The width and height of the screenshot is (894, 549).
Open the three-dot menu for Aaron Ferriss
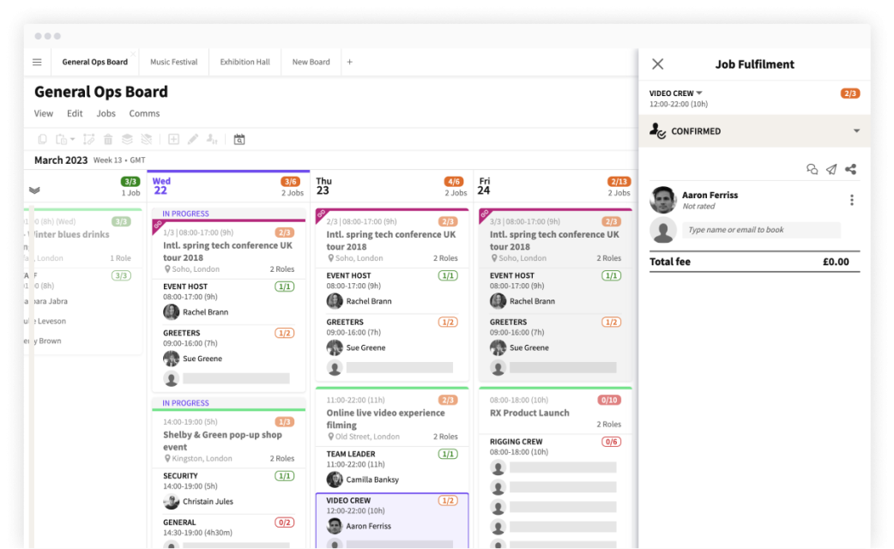point(851,200)
